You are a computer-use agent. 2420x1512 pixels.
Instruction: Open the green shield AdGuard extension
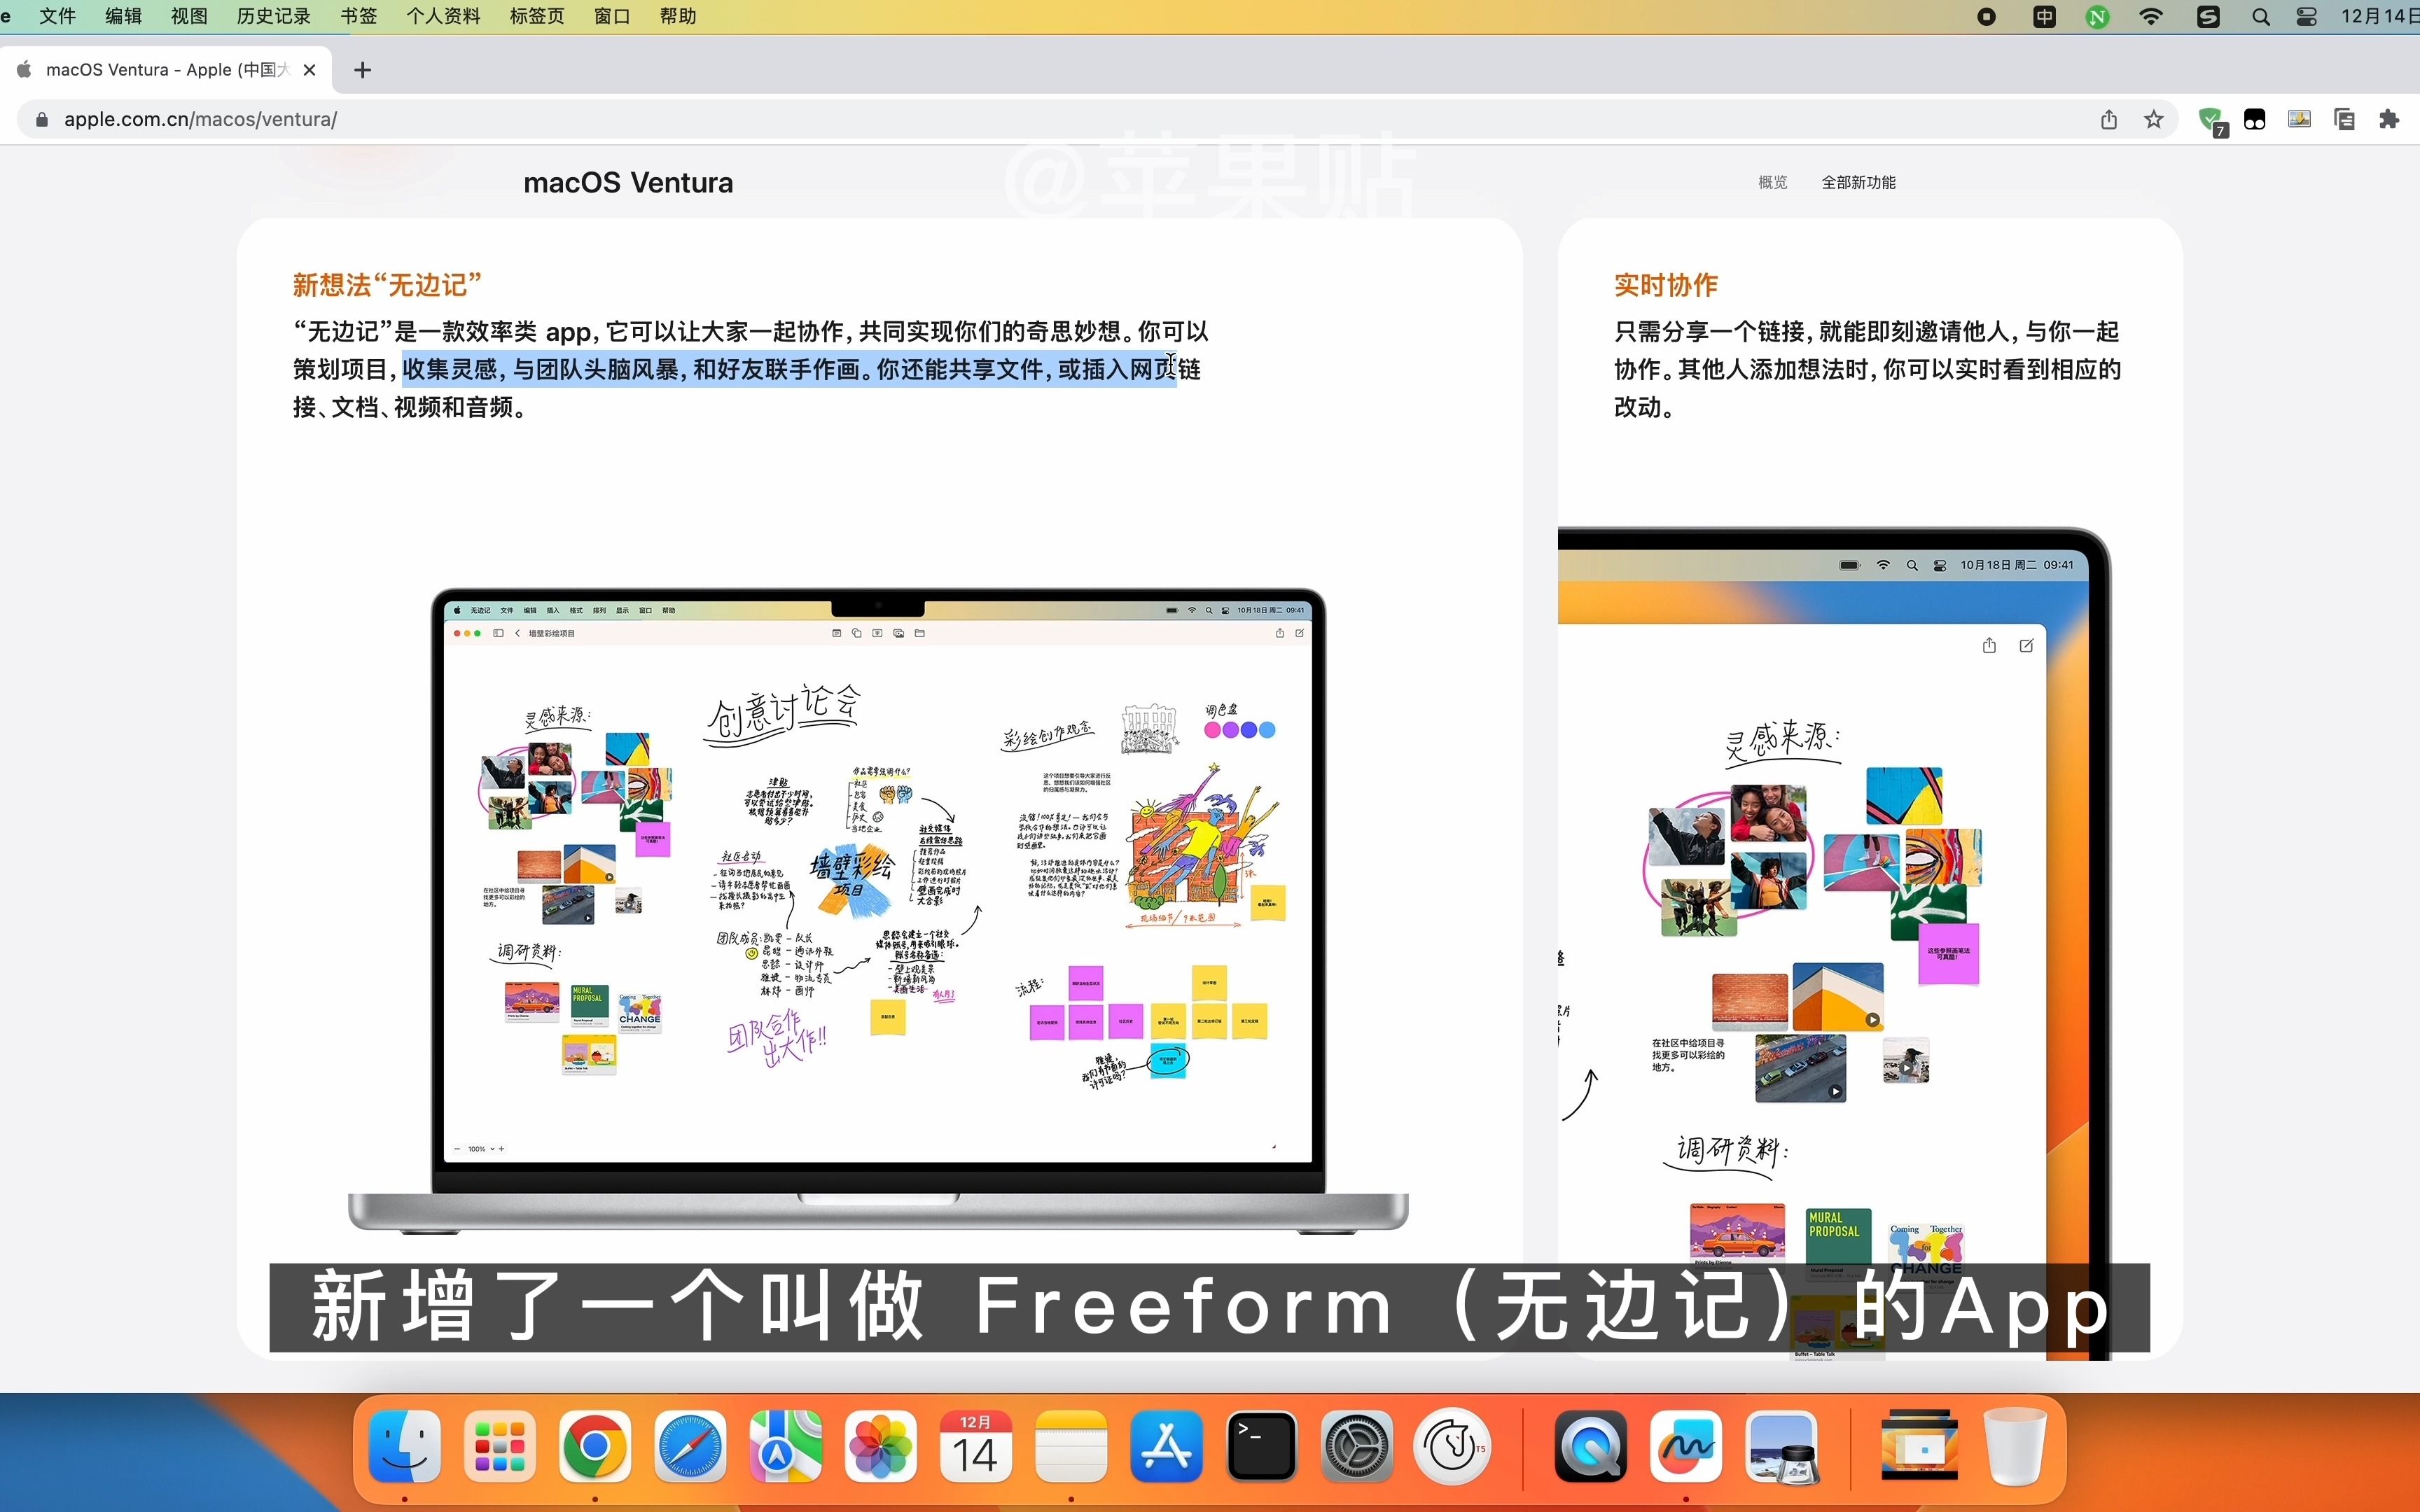pos(2212,121)
